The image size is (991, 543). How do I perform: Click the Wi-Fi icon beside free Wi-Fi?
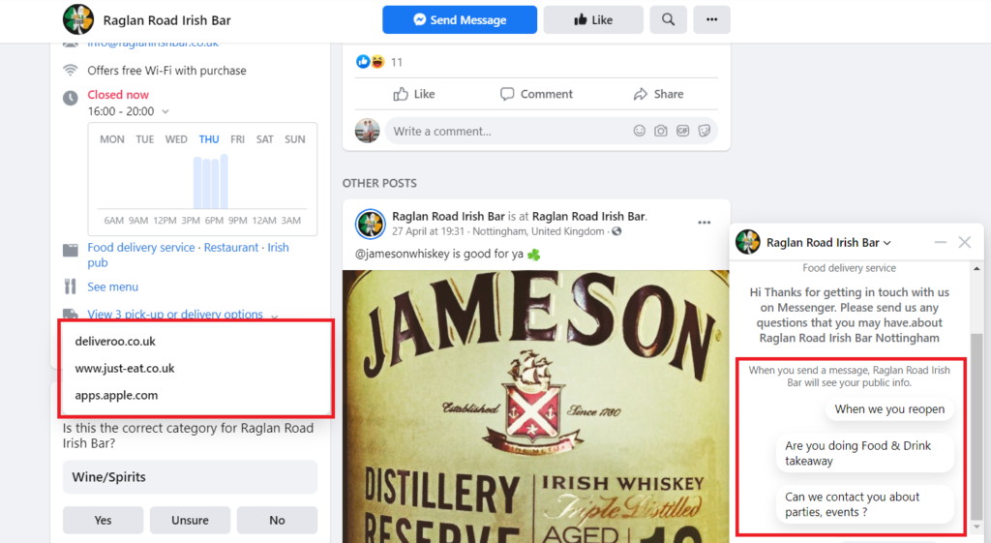(x=70, y=70)
